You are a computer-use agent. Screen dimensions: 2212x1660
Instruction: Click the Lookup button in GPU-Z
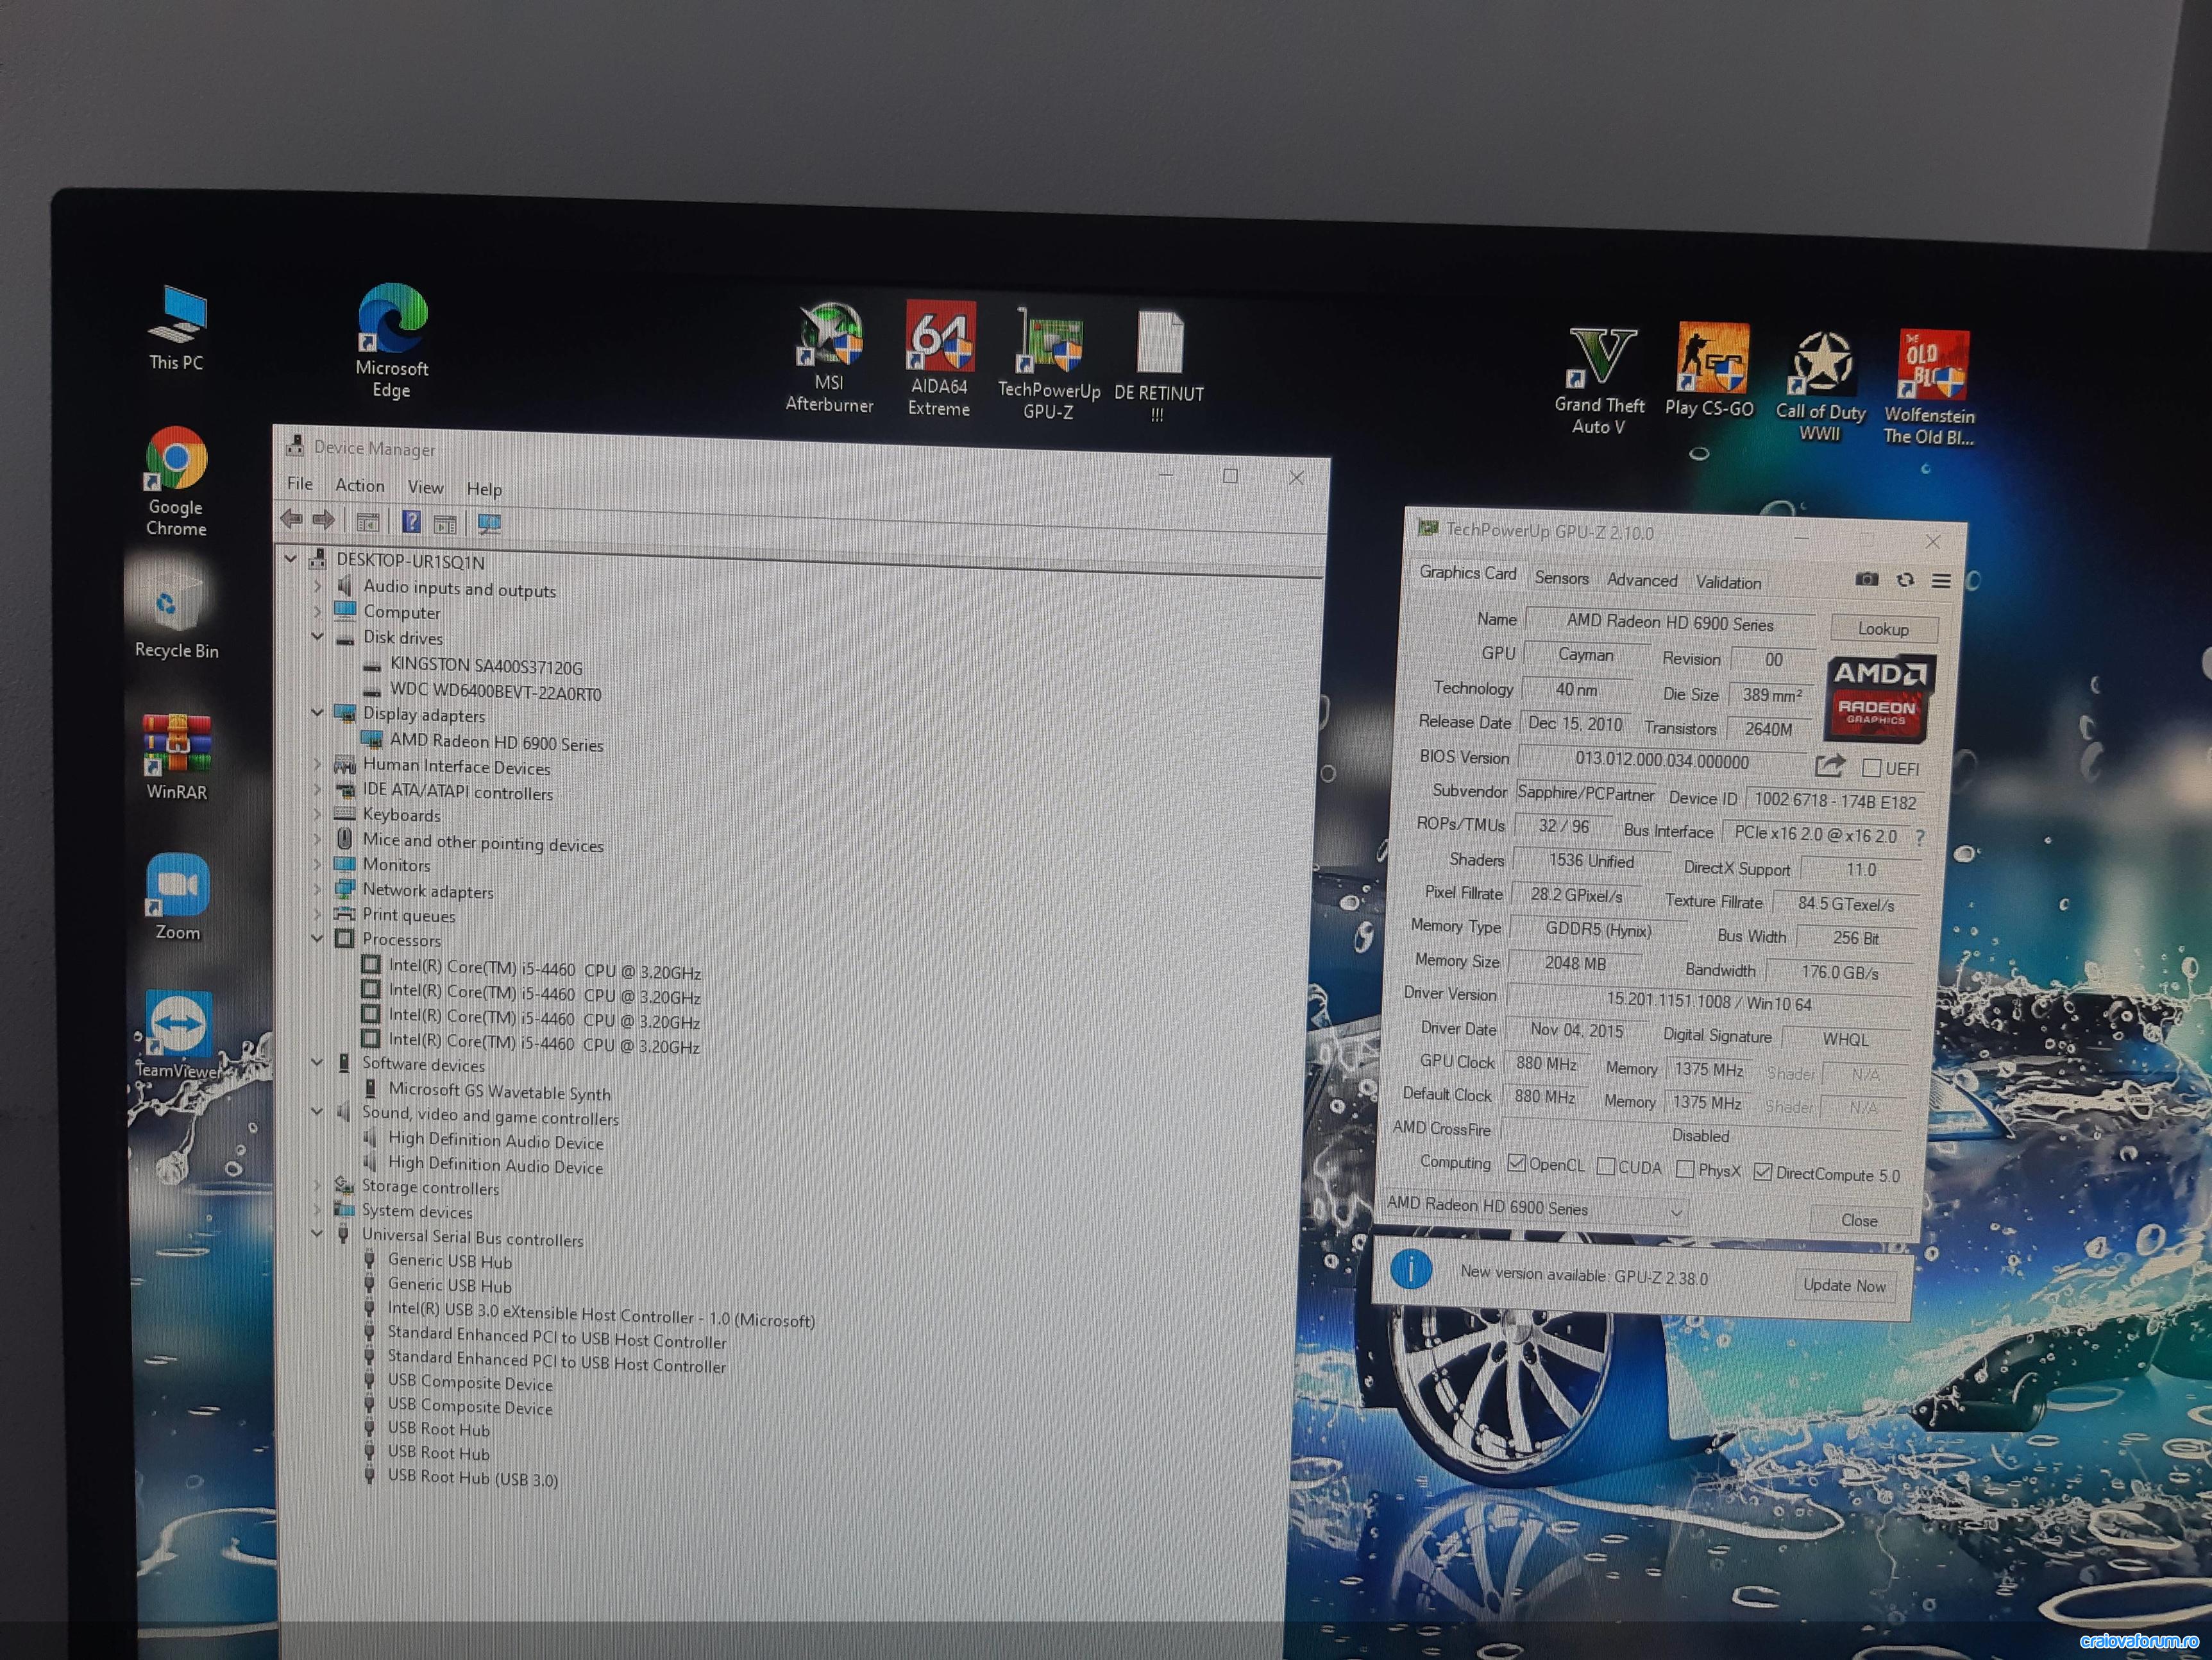pyautogui.click(x=1883, y=628)
